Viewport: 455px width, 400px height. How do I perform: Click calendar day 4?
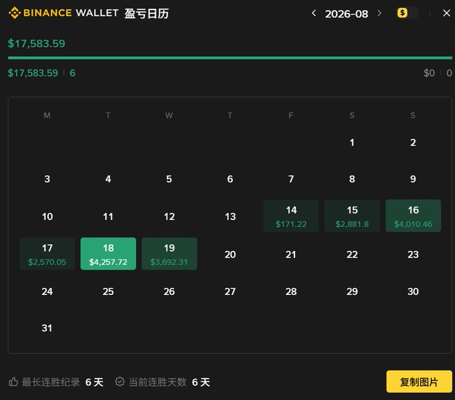[x=108, y=179]
